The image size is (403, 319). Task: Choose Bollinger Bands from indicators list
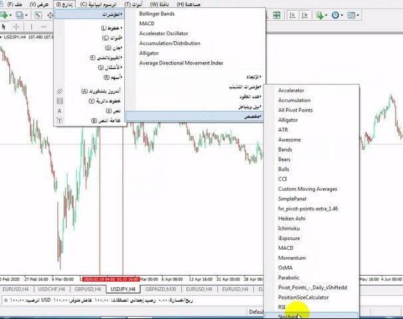[157, 13]
